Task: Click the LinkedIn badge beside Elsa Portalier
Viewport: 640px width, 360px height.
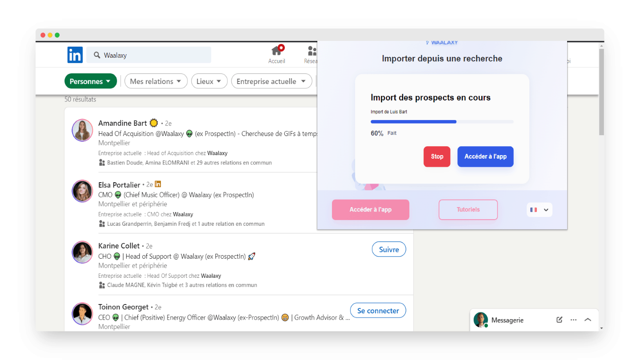Action: (158, 184)
